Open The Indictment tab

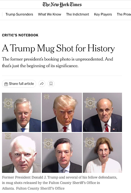[78, 14]
